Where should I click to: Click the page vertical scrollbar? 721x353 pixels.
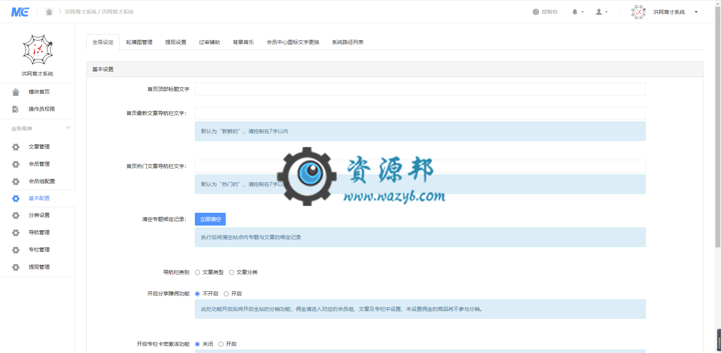(x=718, y=128)
